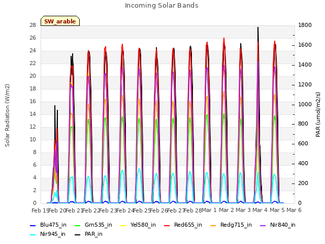Click the Mar 2 x-axis date label
This screenshot has width=325, height=244.
[x=226, y=210]
